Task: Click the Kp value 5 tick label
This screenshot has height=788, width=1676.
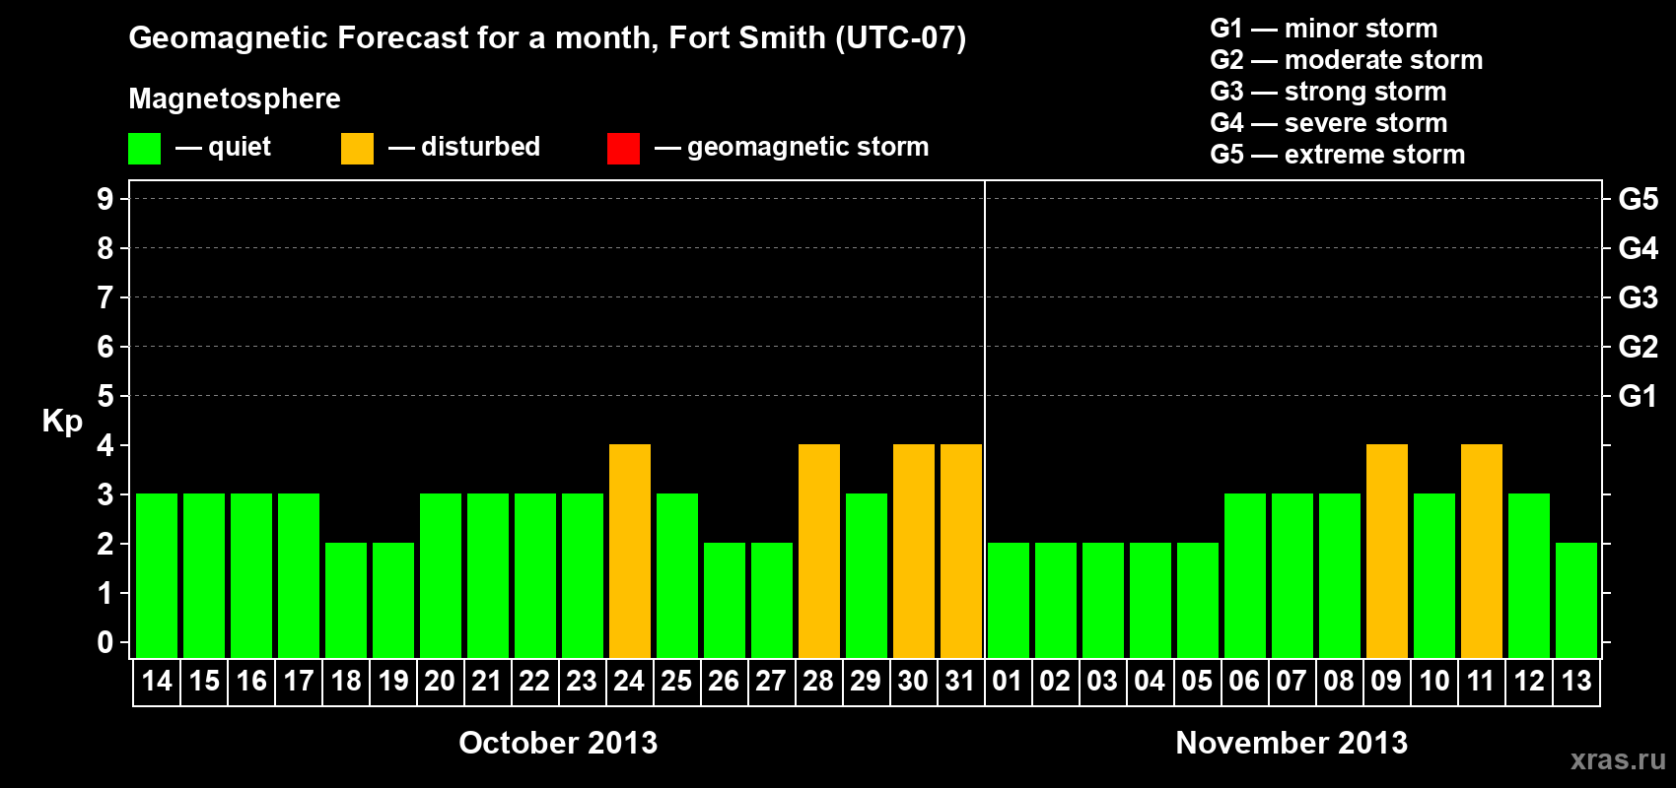Action: pos(105,396)
